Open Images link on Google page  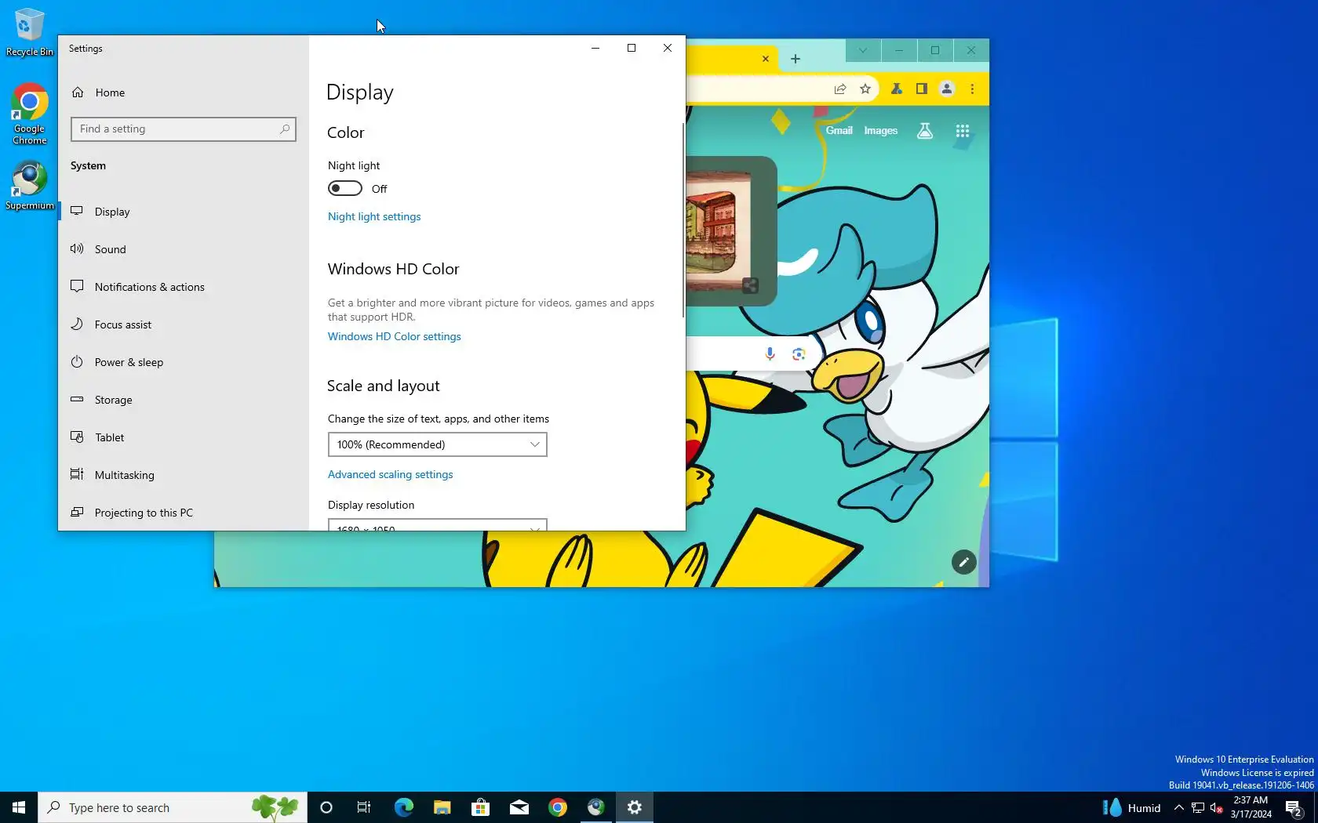click(880, 131)
